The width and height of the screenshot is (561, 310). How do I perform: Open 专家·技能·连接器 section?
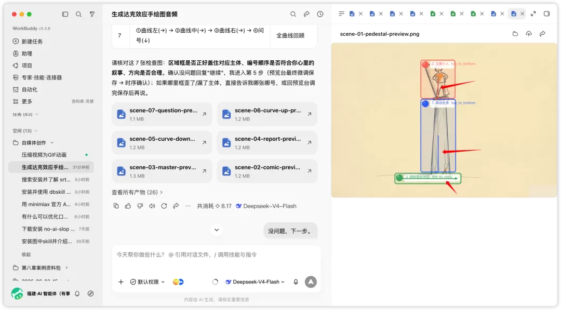[x=42, y=77]
